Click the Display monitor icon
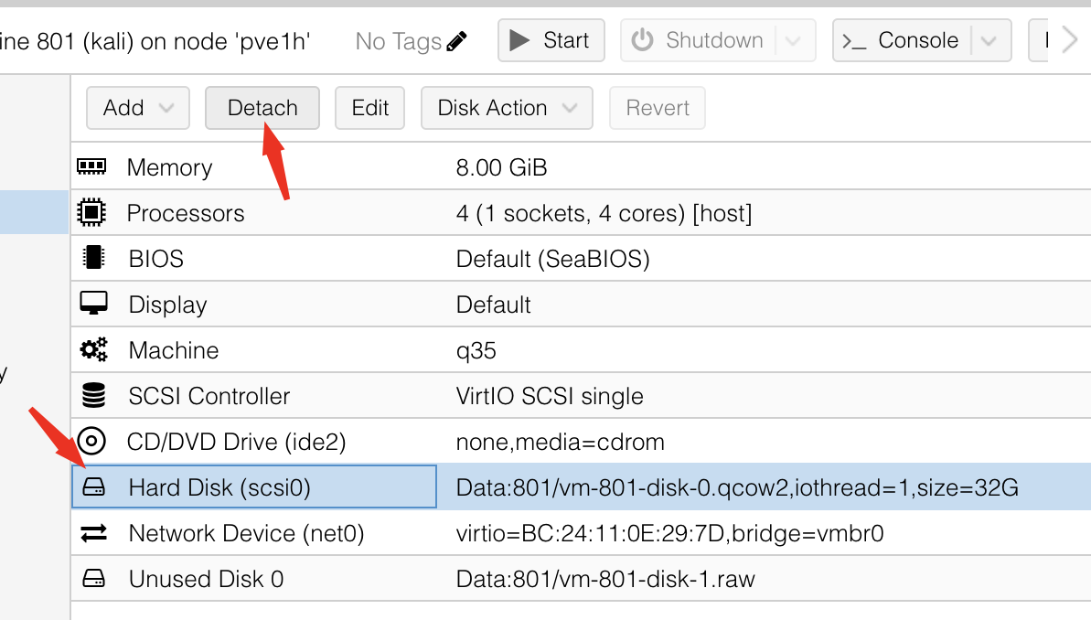Image resolution: width=1091 pixels, height=620 pixels. click(92, 304)
